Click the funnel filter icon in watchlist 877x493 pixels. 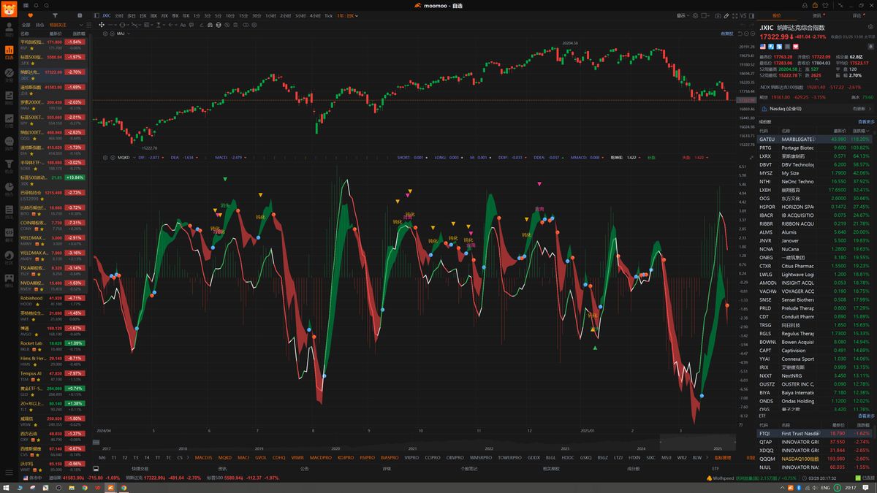point(56,15)
